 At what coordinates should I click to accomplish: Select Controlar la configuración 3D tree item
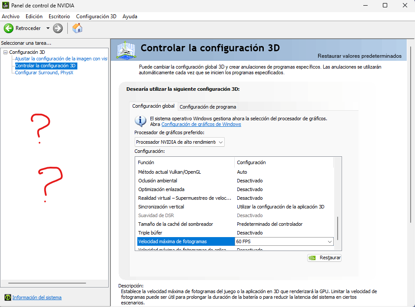tap(46, 66)
